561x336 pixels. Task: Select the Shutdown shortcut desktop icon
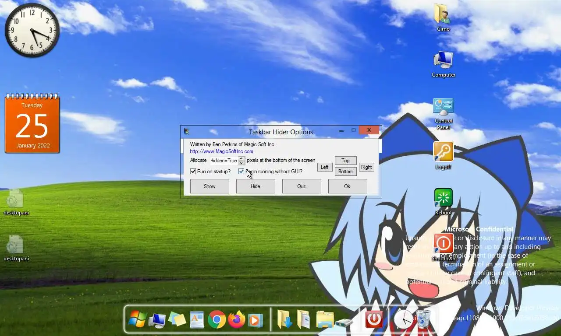click(443, 248)
